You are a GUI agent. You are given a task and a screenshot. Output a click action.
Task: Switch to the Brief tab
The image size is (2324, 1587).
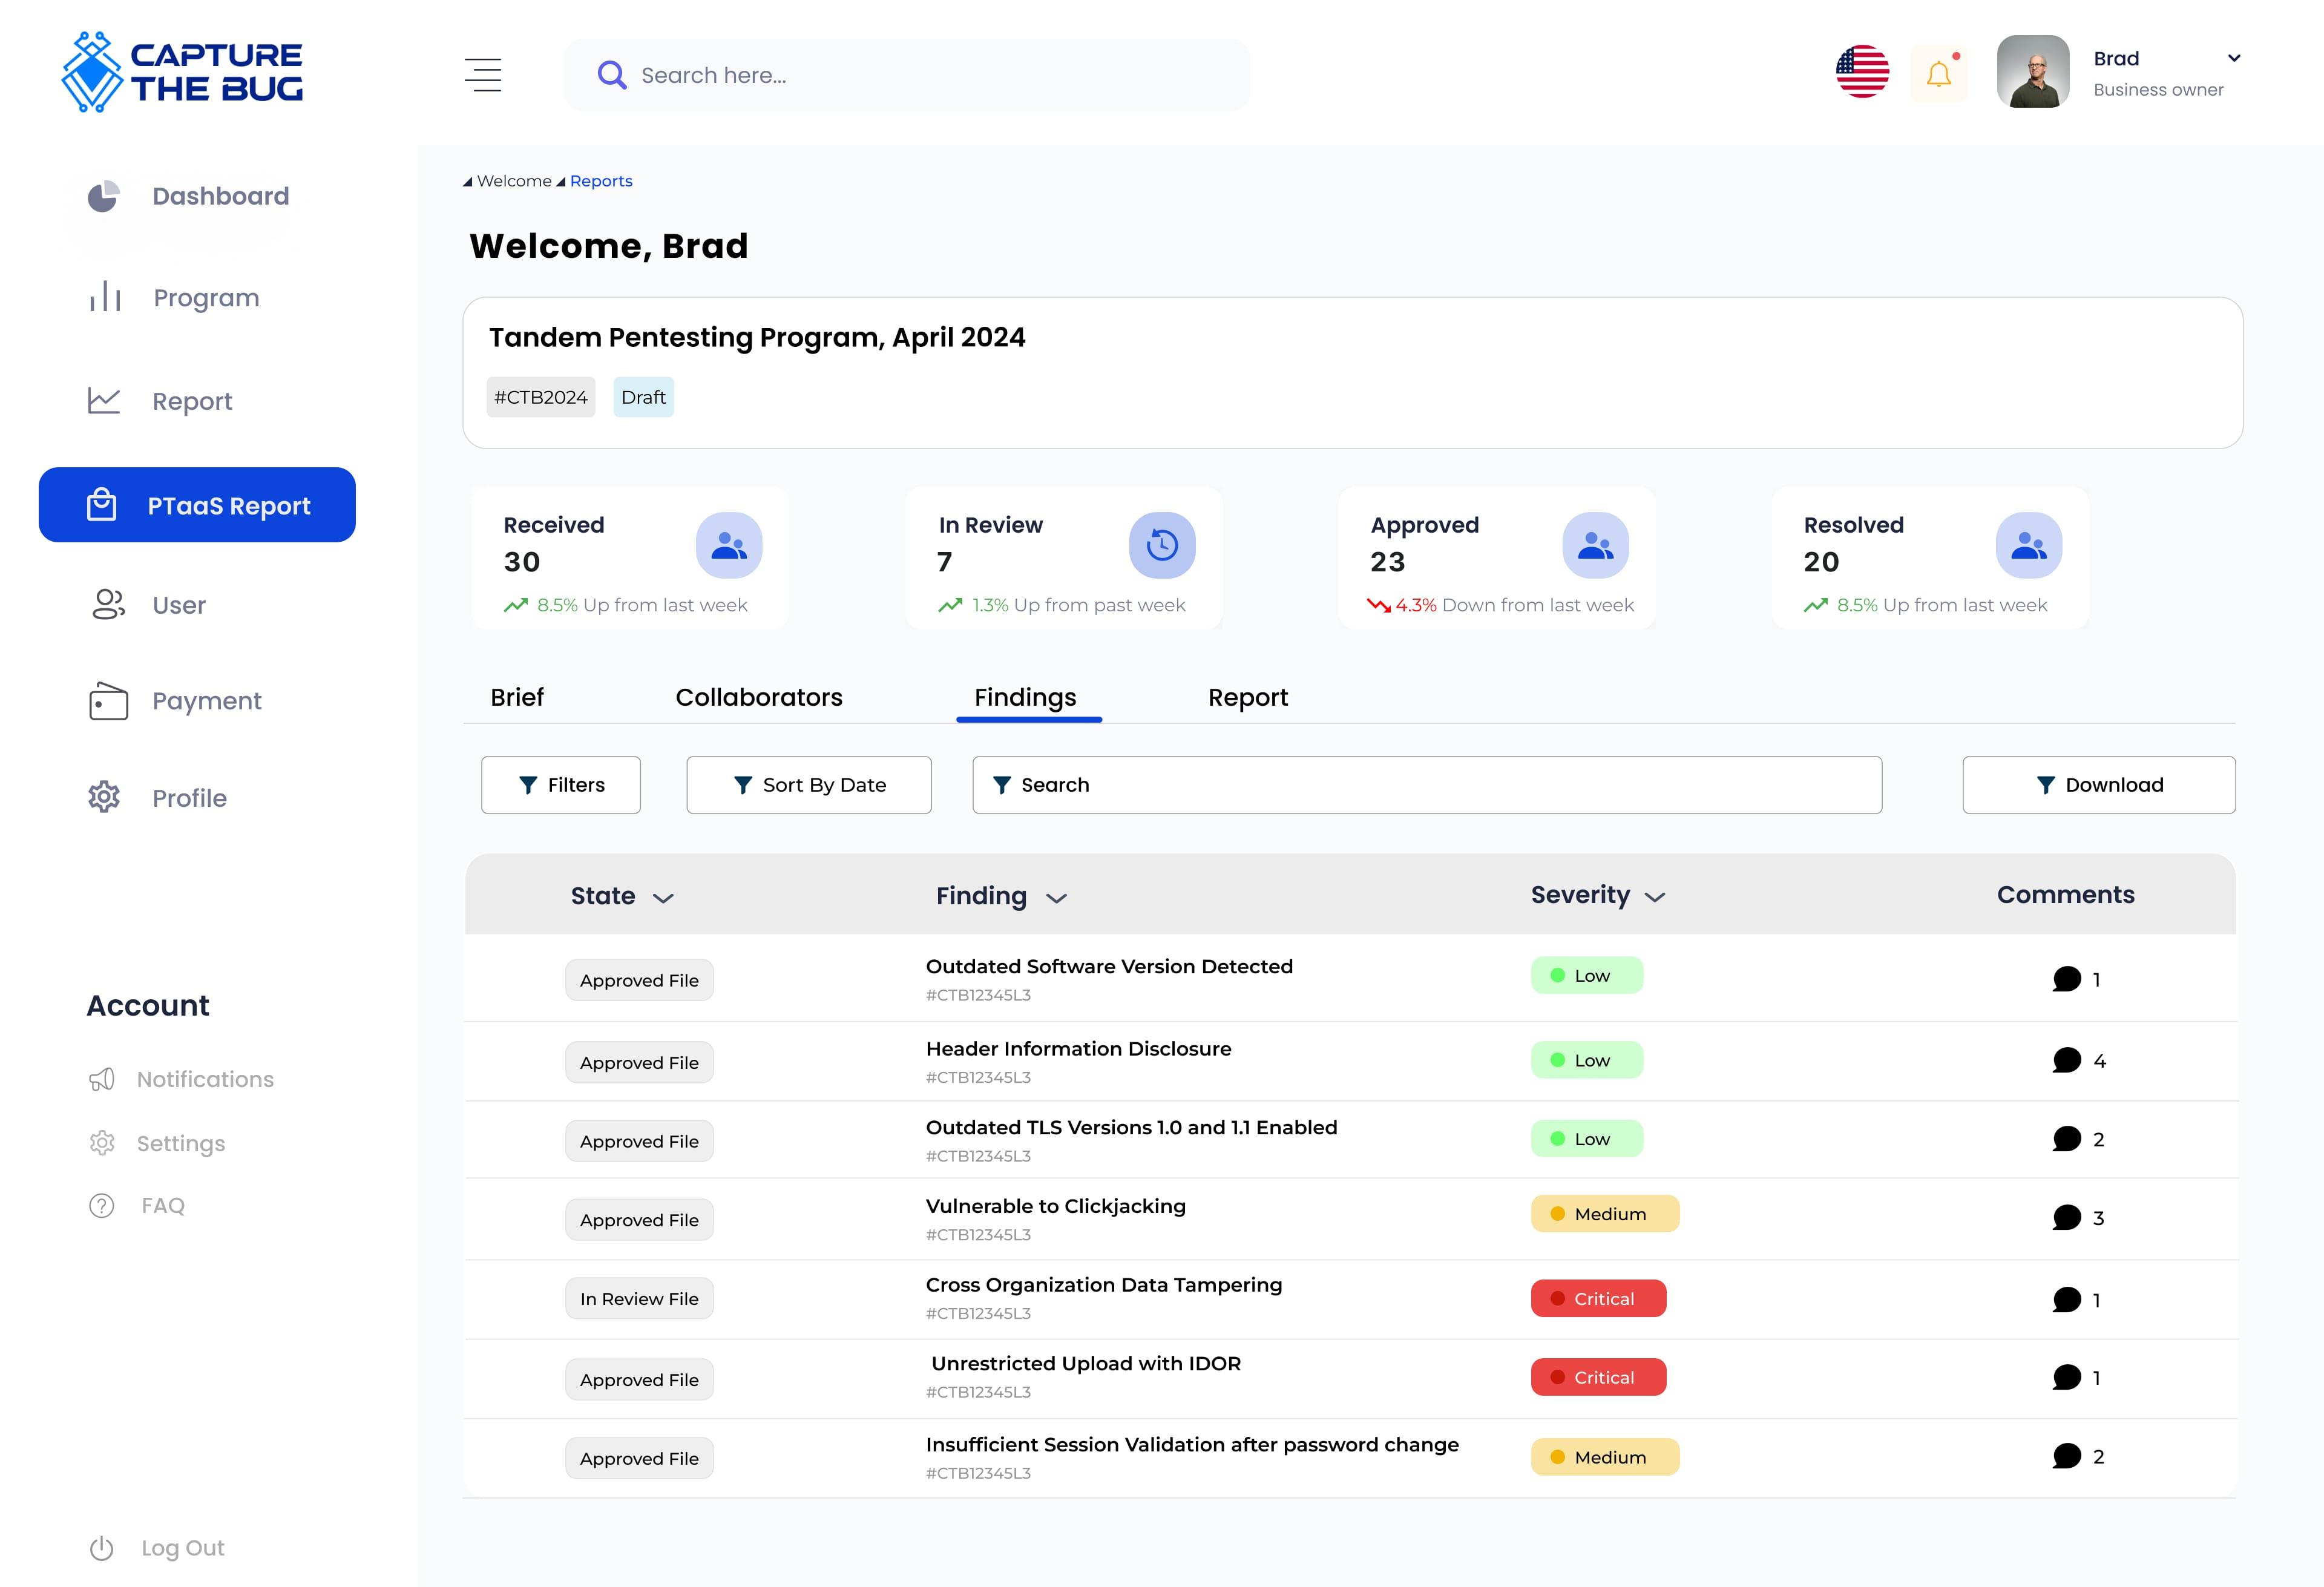517,697
